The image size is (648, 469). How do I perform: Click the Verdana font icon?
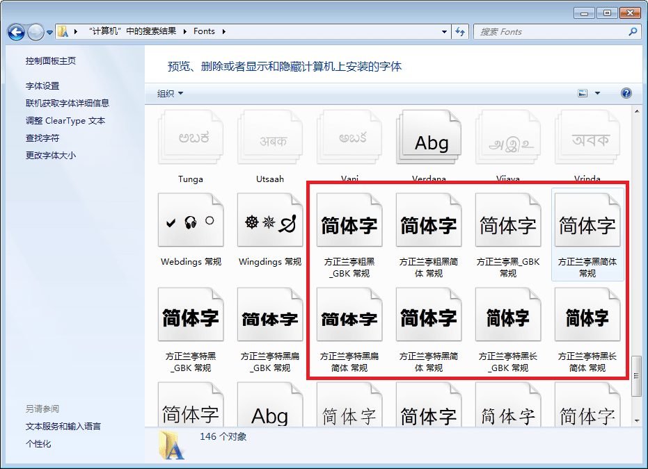point(429,141)
